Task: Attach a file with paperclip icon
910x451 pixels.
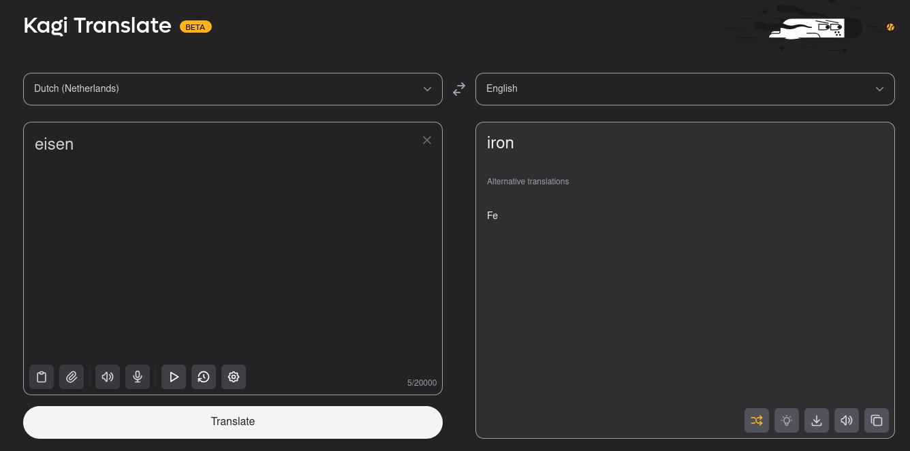Action: point(72,377)
